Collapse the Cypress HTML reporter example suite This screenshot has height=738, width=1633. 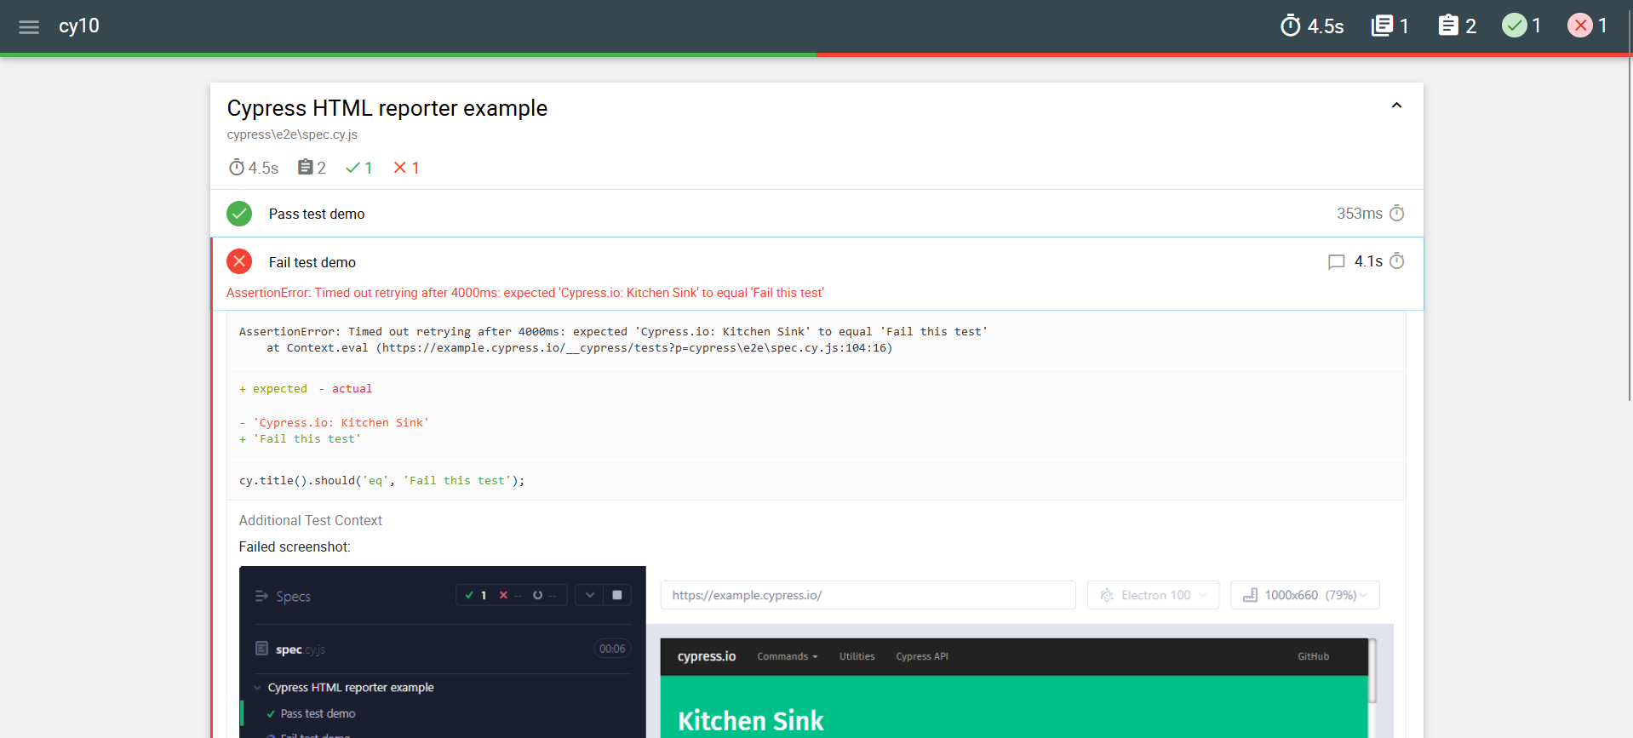1396,106
